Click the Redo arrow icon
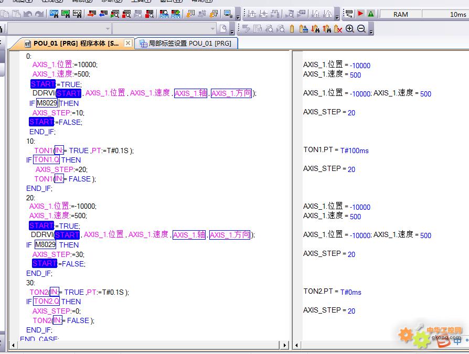Image resolution: width=469 pixels, height=354 pixels. click(39, 14)
